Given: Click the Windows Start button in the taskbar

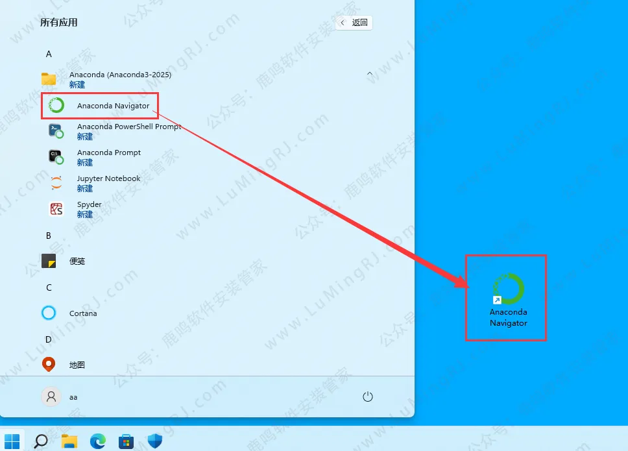Looking at the screenshot, I should click(12, 441).
